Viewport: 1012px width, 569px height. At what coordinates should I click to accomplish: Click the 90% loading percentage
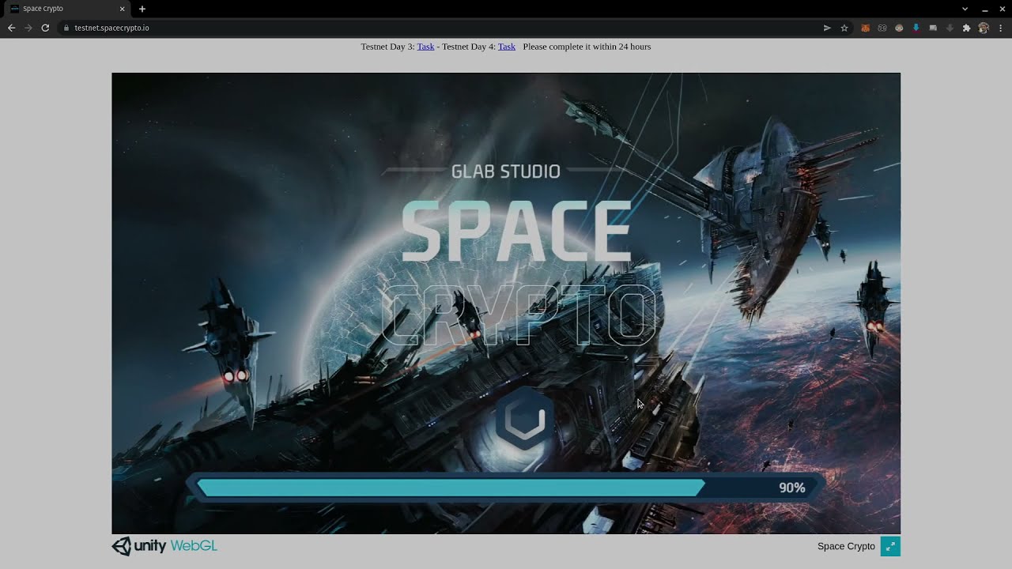tap(792, 488)
